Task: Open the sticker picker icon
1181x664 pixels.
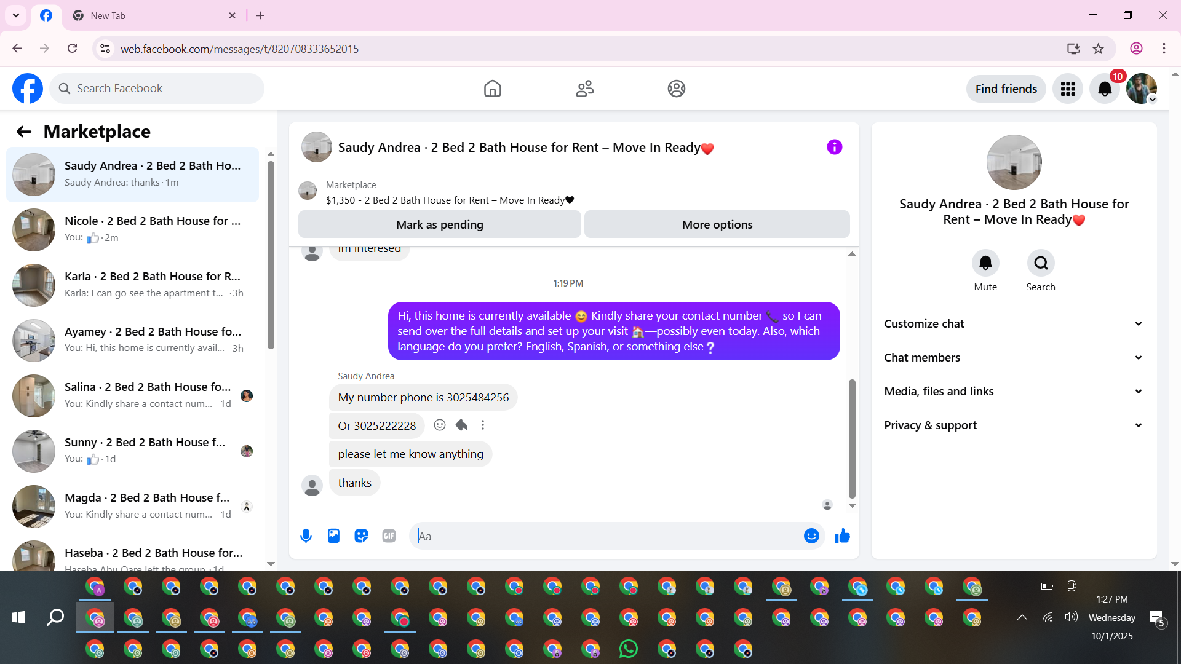Action: click(361, 536)
